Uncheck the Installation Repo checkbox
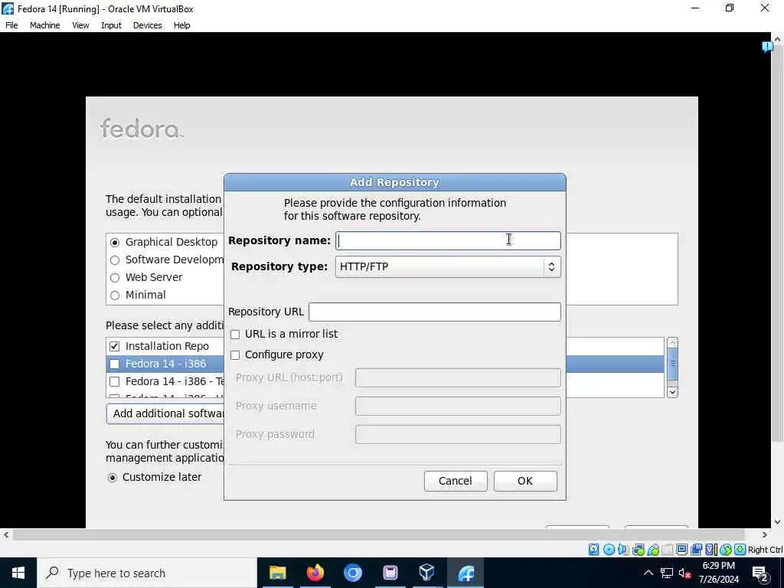 (x=115, y=346)
